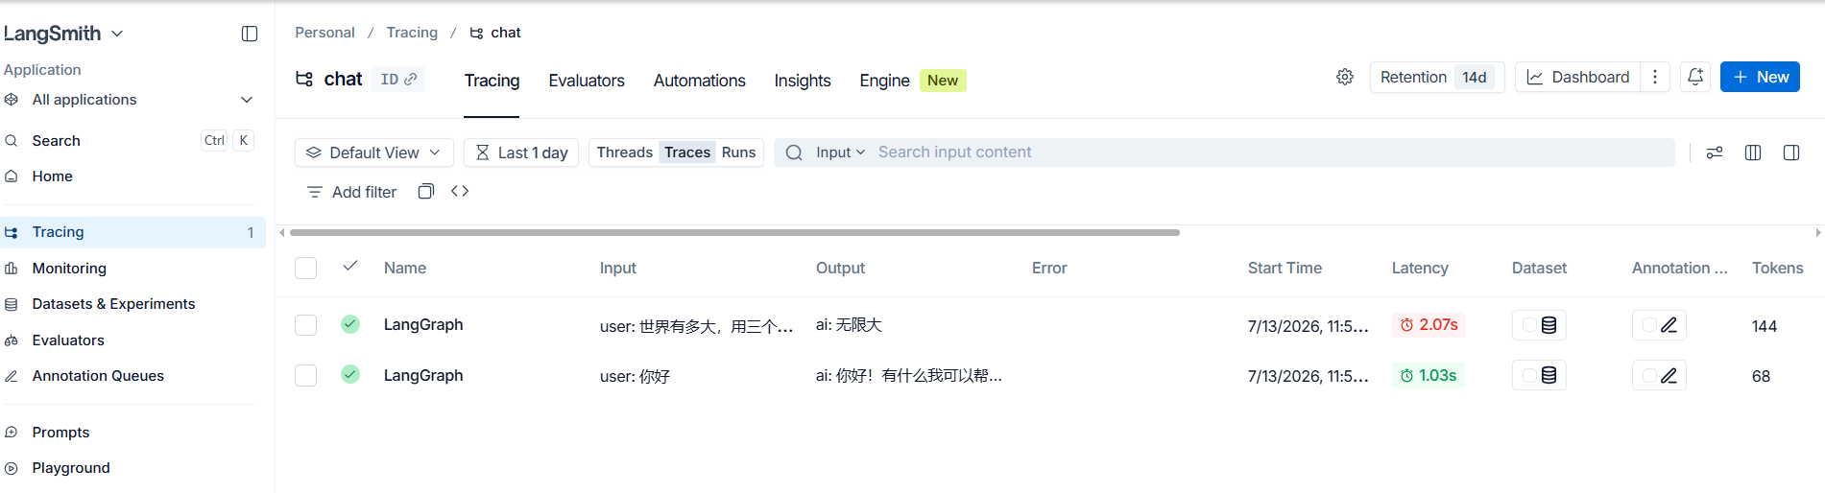Open the notification bell alerts
1825x493 pixels.
click(1695, 77)
